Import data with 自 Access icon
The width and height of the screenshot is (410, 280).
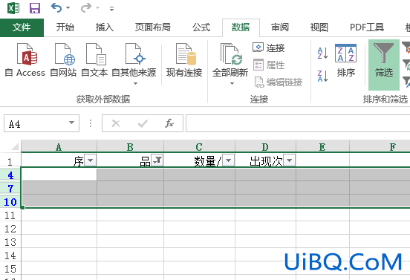(25, 60)
